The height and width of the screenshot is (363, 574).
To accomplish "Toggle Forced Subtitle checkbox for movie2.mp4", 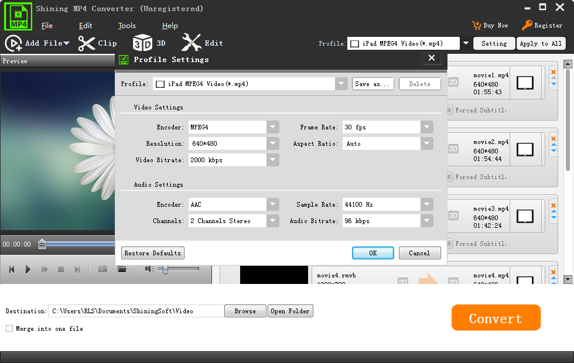I will coord(450,177).
